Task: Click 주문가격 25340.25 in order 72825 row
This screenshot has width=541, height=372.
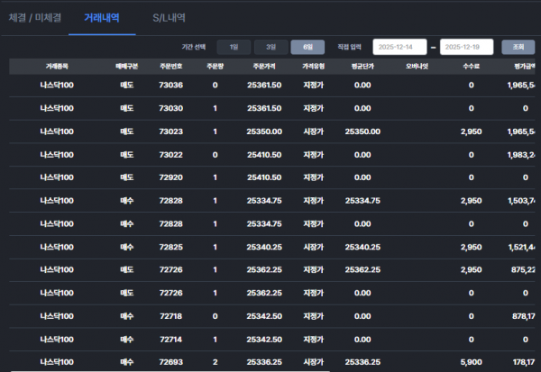Action: click(264, 247)
